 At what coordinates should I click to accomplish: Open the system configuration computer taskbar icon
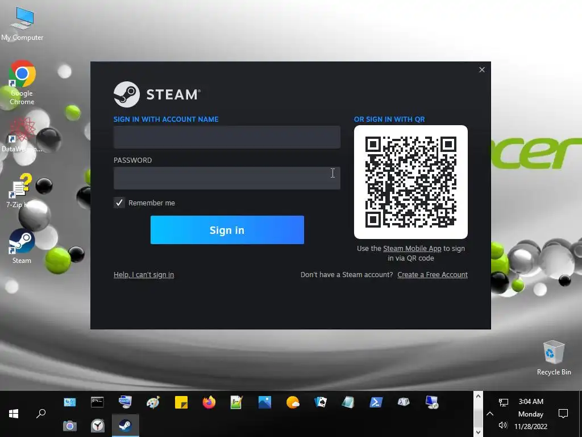pos(125,402)
